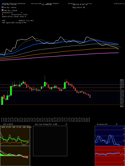
Task: Click the thick blue 20-day EMA line
Action: (x=59, y=42)
